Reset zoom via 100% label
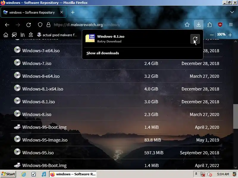 (221, 34)
